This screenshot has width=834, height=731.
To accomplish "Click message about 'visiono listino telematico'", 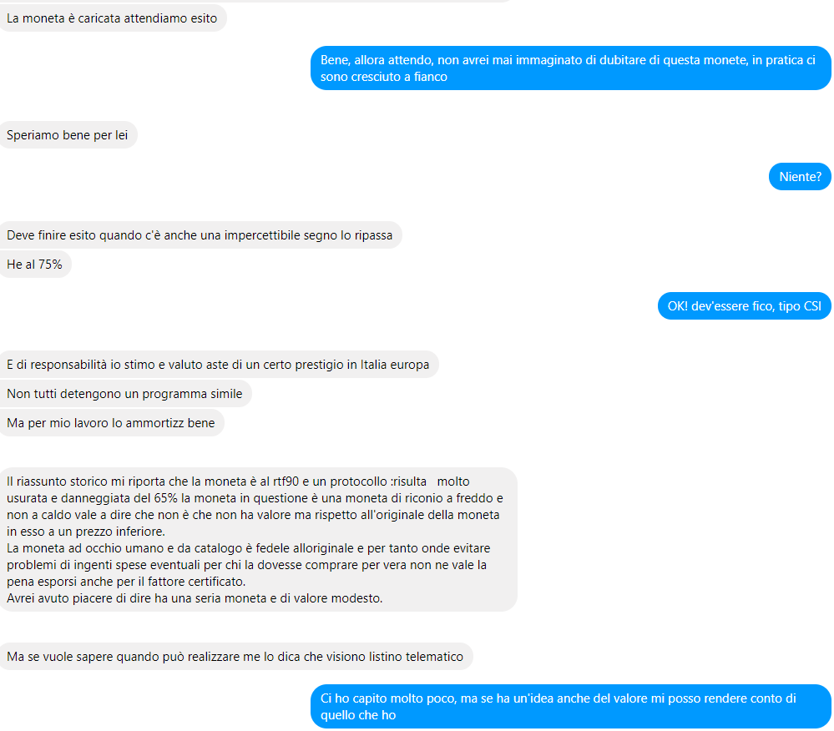I will [235, 657].
